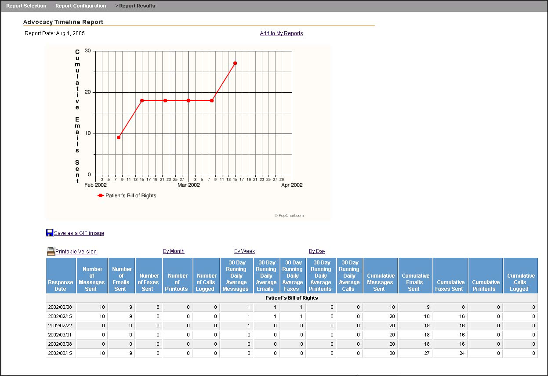View the report By Week
Viewport: 548px width, 376px height.
(245, 251)
